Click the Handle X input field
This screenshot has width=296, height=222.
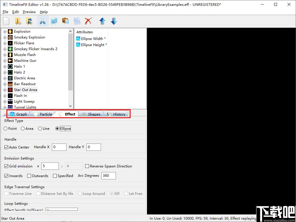59,147
